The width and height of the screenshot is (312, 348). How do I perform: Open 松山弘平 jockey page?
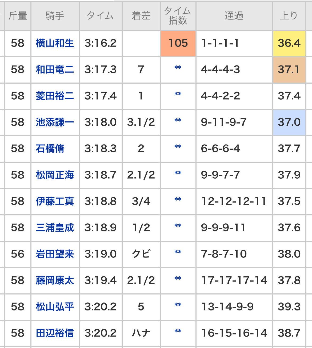55,307
